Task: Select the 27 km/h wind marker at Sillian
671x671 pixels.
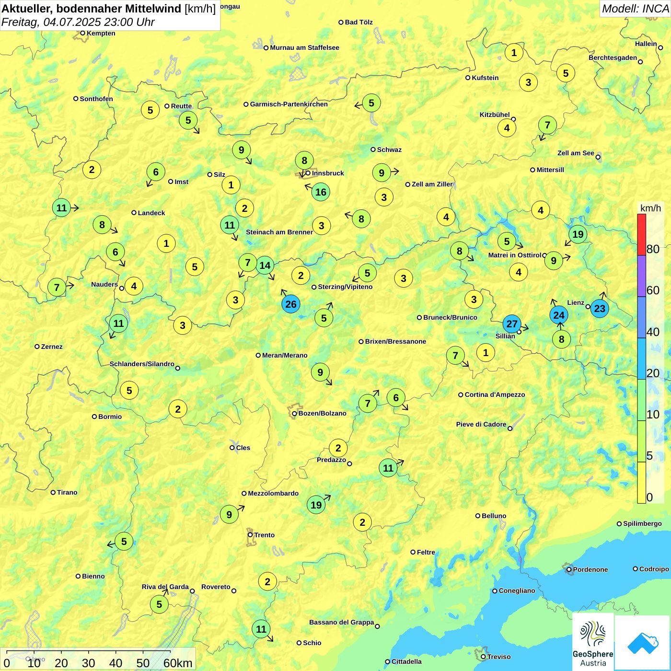Action: [512, 324]
